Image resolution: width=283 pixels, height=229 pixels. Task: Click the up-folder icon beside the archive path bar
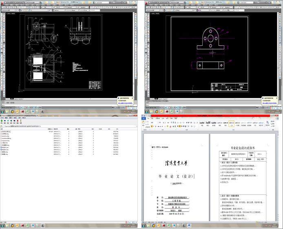point(2,126)
